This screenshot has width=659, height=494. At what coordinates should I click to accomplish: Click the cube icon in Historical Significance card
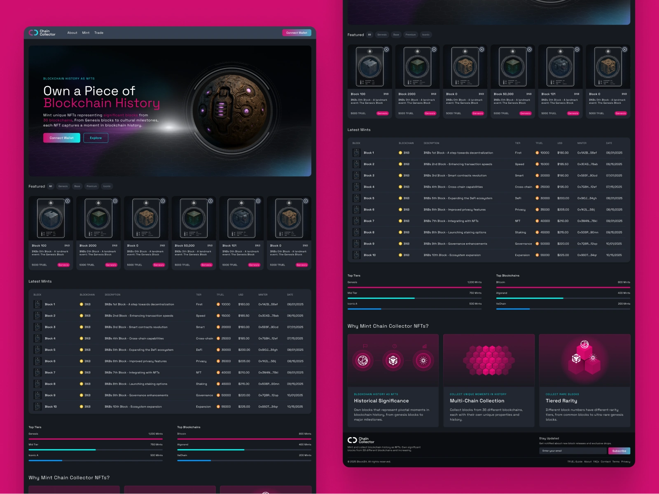point(393,361)
